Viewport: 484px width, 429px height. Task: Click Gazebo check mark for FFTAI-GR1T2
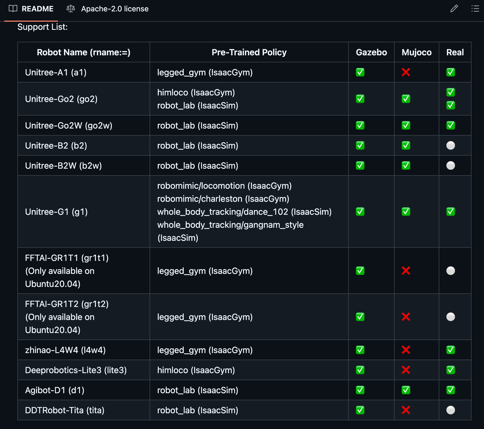pyautogui.click(x=360, y=317)
